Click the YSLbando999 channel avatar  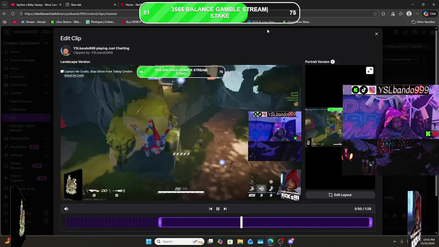click(66, 50)
